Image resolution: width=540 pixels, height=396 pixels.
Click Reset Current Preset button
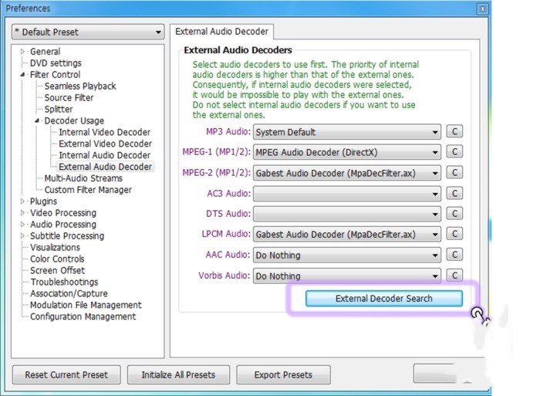point(66,374)
